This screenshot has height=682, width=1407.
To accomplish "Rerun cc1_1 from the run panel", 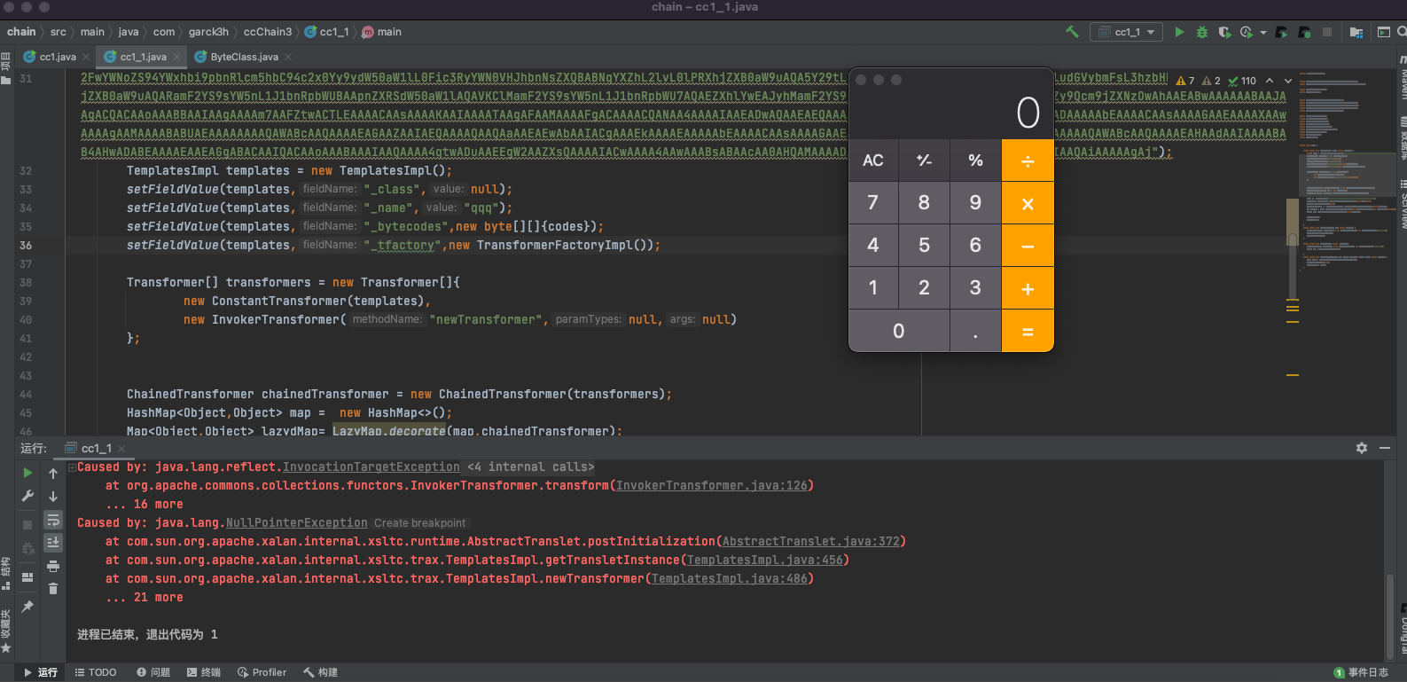I will pos(27,474).
